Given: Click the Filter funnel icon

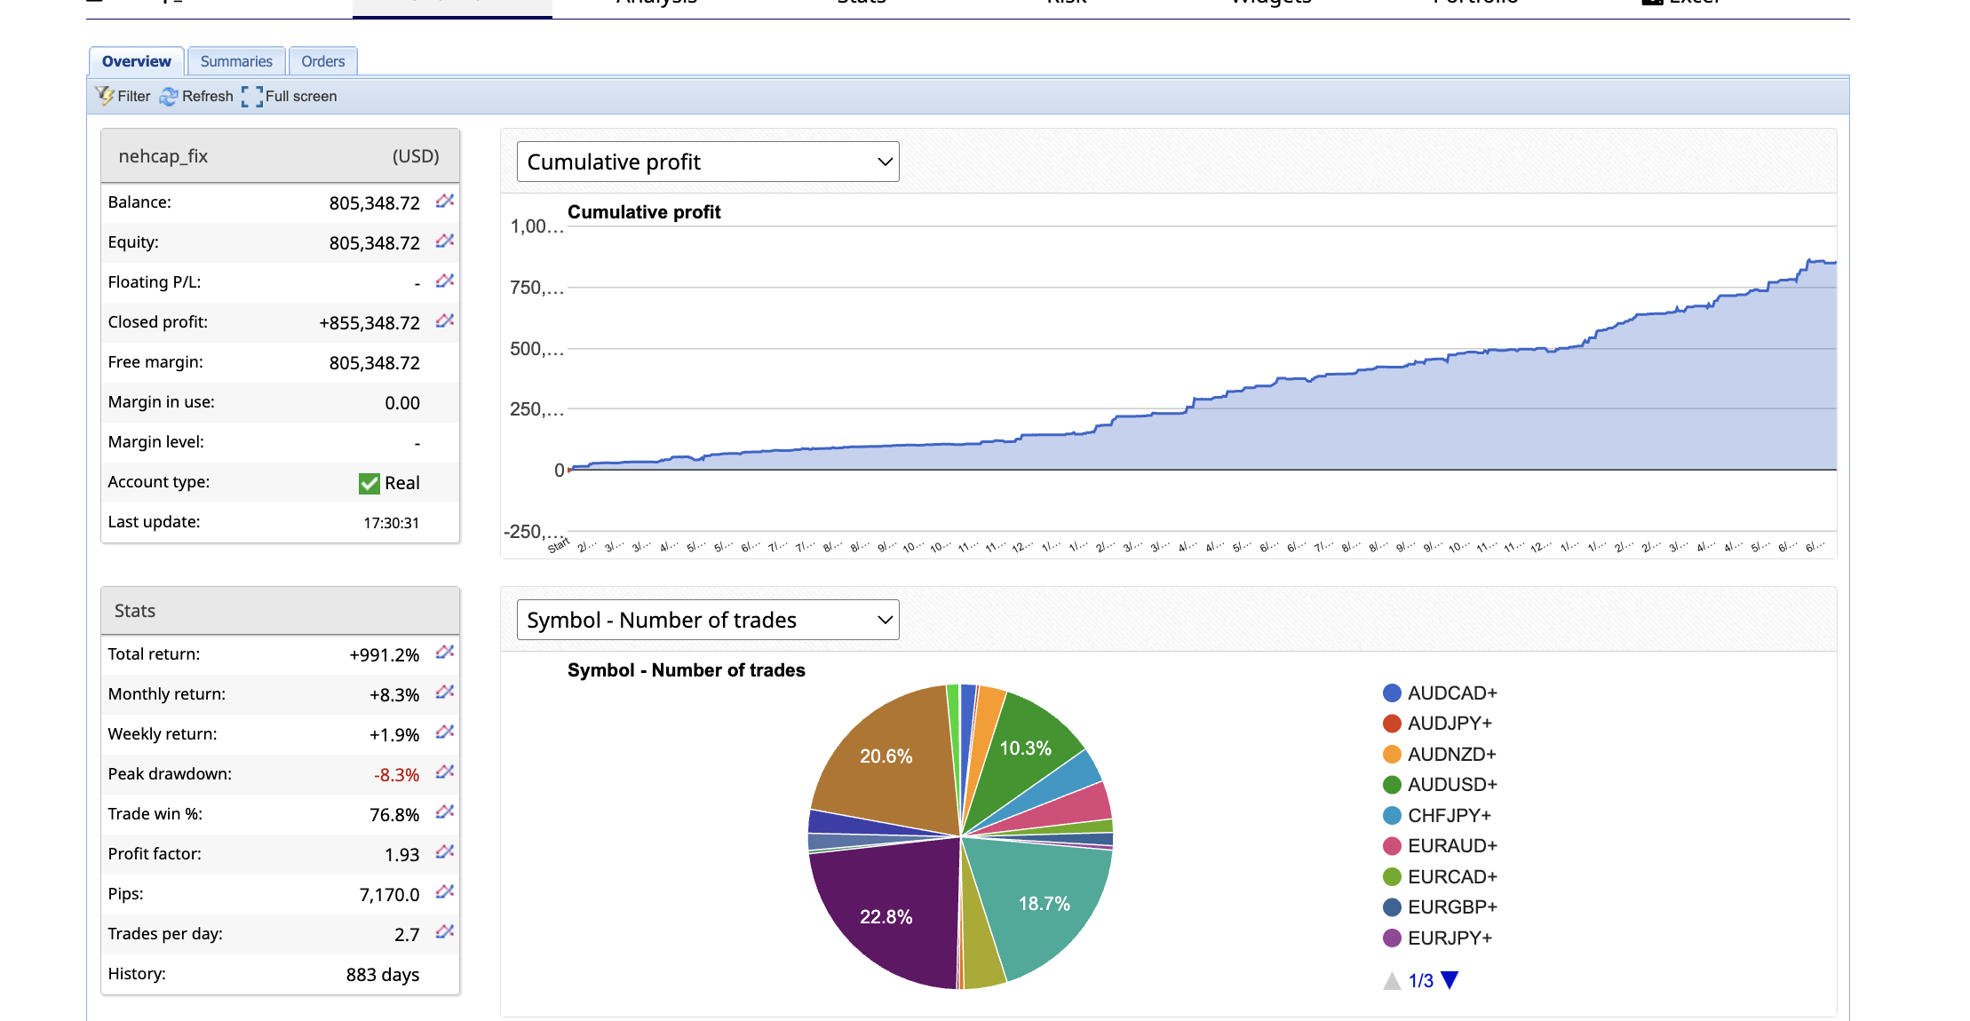Looking at the screenshot, I should 105,96.
